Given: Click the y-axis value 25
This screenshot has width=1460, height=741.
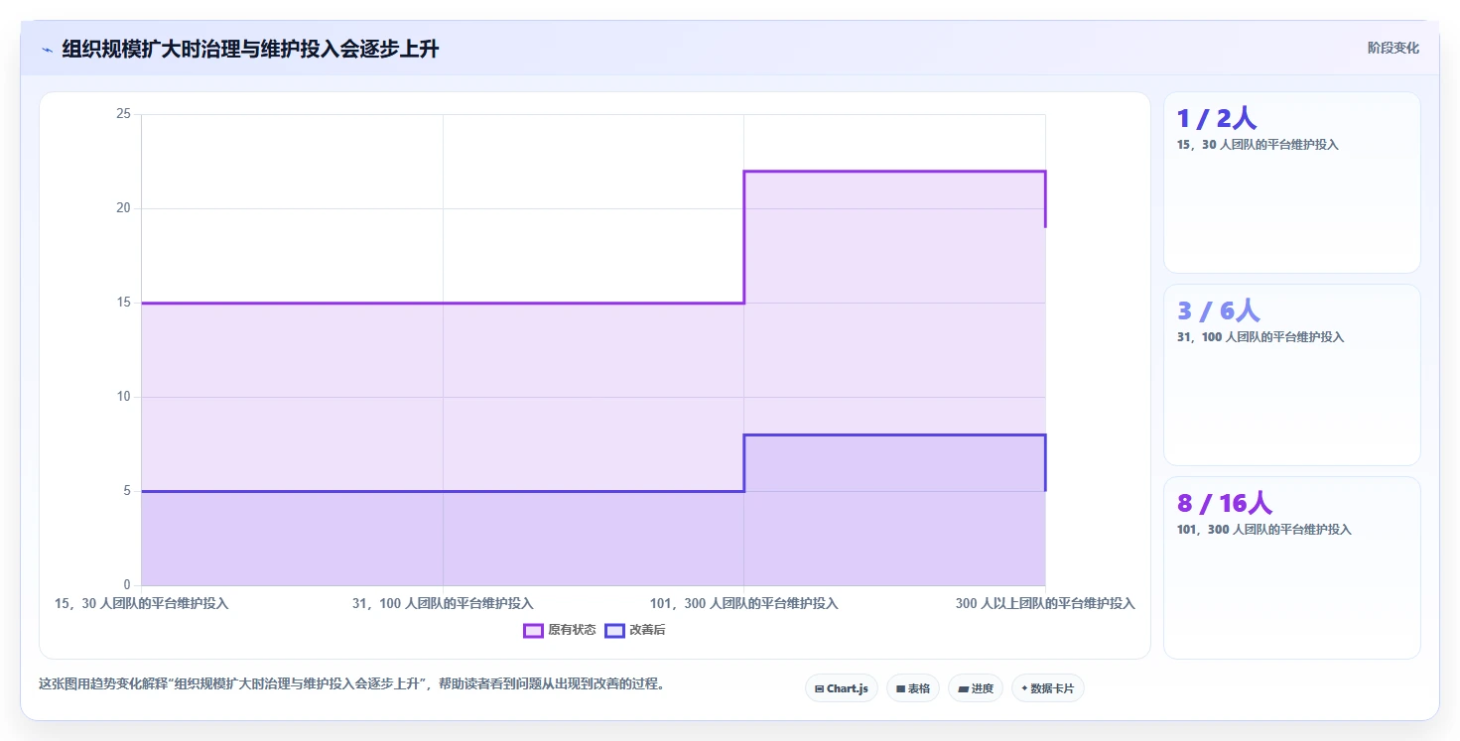Looking at the screenshot, I should pos(124,114).
